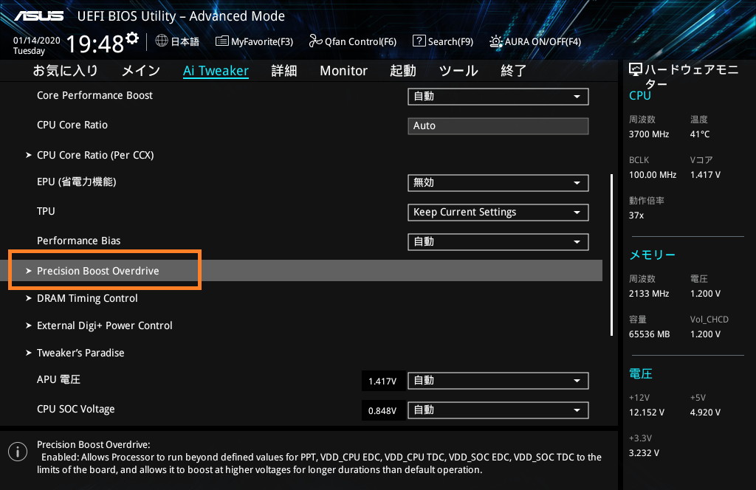
Task: Open Core Performance Boost dropdown
Action: 498,97
